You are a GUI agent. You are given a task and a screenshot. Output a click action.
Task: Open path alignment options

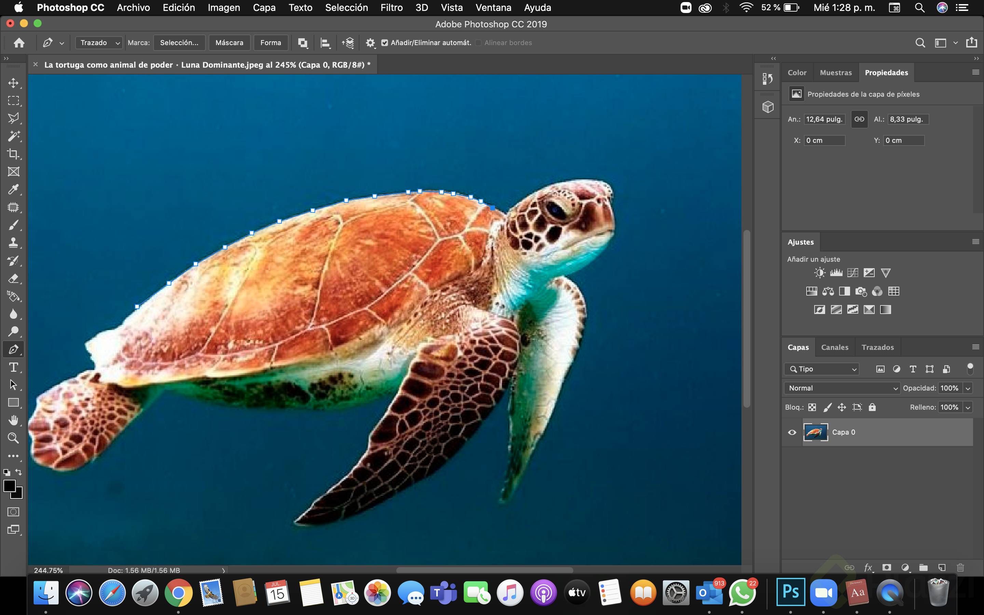coord(325,43)
